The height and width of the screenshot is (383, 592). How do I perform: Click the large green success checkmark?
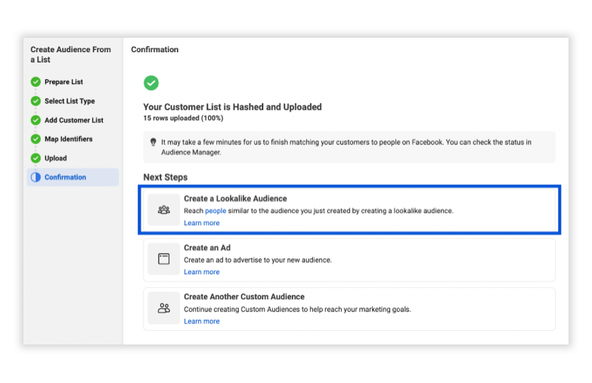151,83
